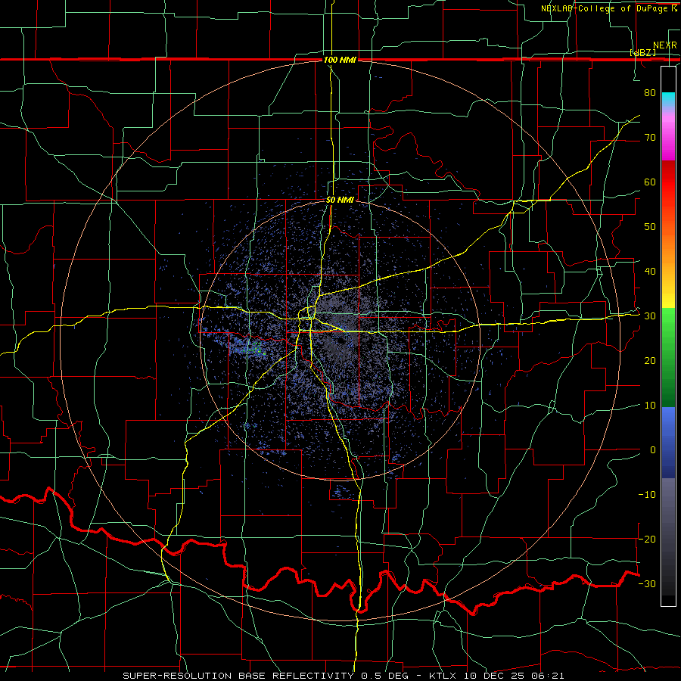Click the NEXR label near the legend
The height and width of the screenshot is (681, 681).
664,45
